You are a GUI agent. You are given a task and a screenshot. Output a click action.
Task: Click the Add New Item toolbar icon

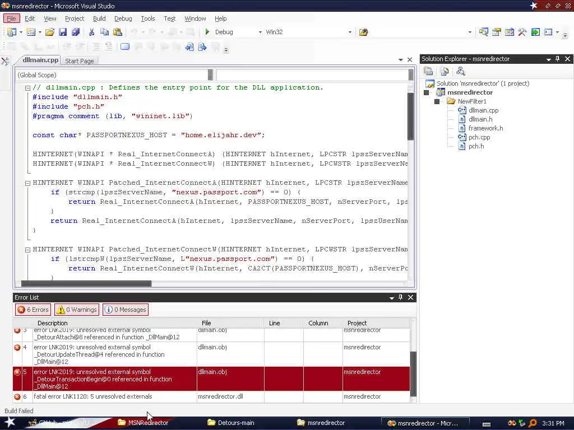tap(31, 32)
